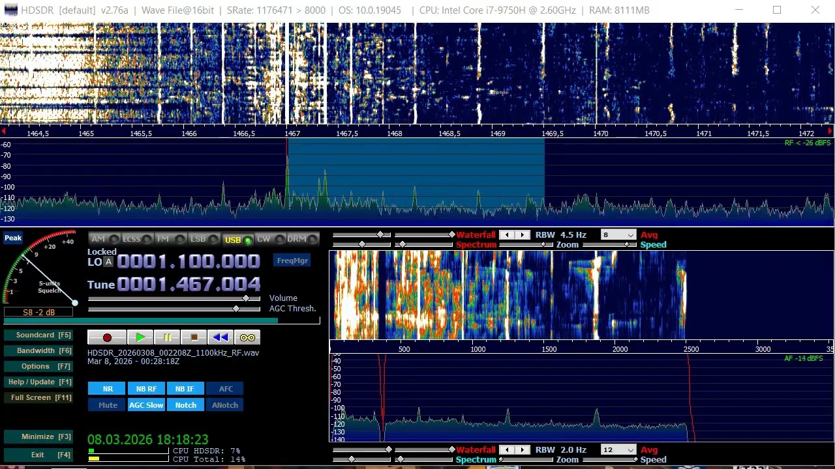Click the Tune frequency display 0001.467.004
Screen dimensions: 835x469
(189, 284)
